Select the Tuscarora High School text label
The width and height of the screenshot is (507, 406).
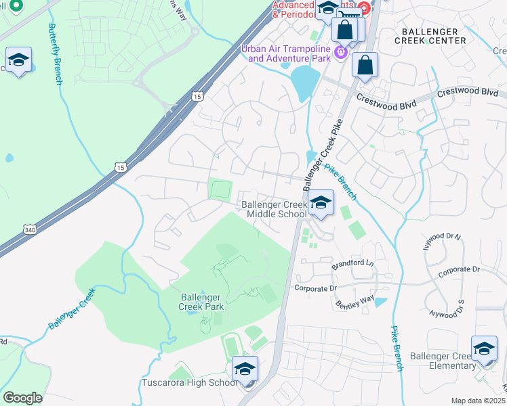[190, 382]
